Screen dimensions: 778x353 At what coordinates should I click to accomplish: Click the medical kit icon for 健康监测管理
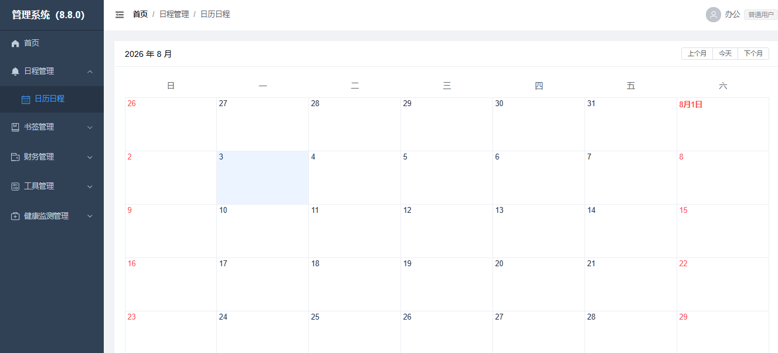tap(15, 216)
